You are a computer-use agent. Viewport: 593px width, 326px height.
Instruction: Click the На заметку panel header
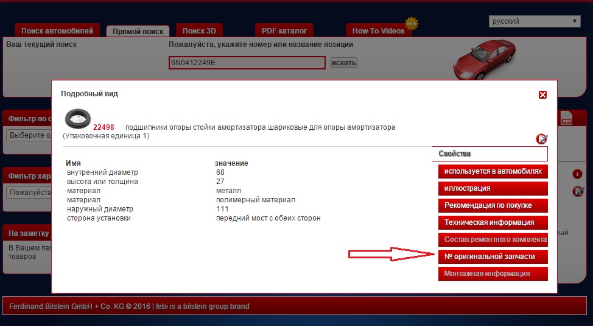(29, 233)
